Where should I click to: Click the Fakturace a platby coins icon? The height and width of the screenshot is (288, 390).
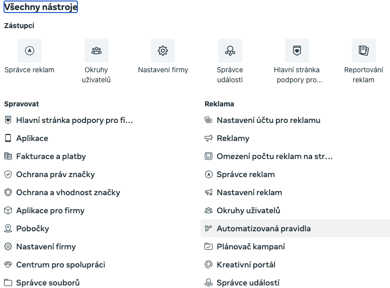(x=8, y=156)
